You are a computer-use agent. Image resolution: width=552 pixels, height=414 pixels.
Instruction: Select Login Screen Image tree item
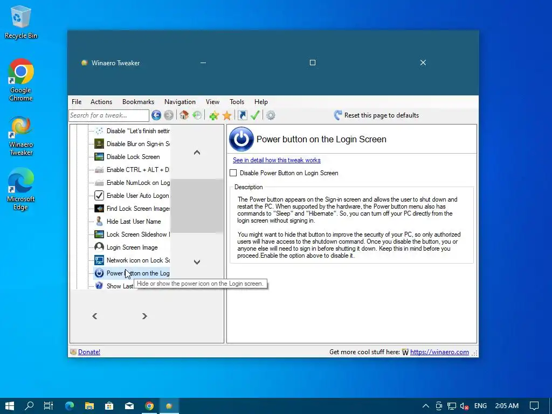[x=126, y=247]
